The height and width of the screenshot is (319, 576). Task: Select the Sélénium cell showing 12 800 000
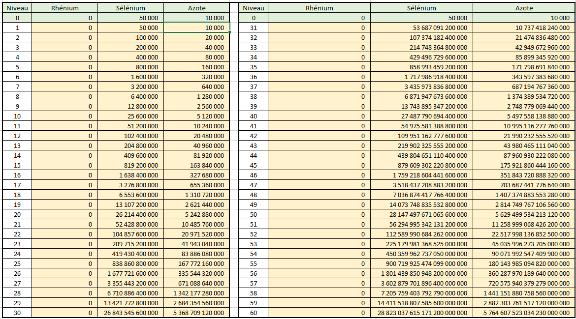click(x=130, y=107)
